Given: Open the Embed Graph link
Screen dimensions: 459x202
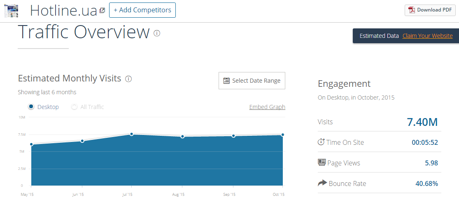Looking at the screenshot, I should [x=267, y=107].
